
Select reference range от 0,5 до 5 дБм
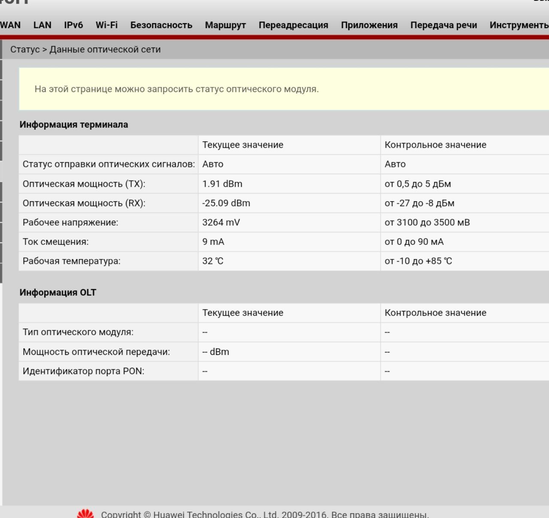[x=418, y=184]
